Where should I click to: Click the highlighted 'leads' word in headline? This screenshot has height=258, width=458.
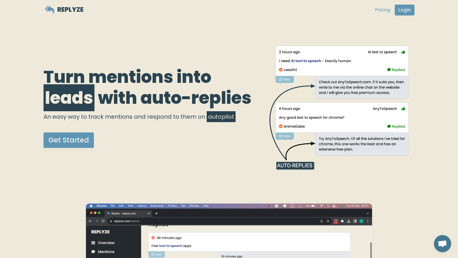pyautogui.click(x=69, y=98)
